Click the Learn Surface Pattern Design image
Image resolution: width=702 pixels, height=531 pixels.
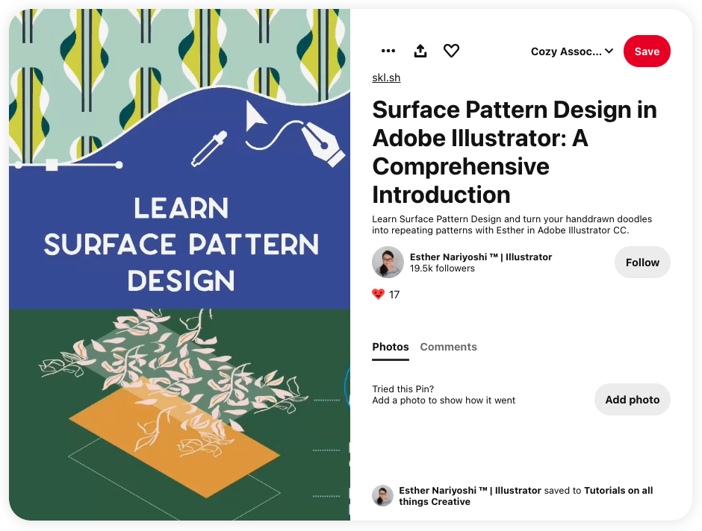pyautogui.click(x=179, y=265)
